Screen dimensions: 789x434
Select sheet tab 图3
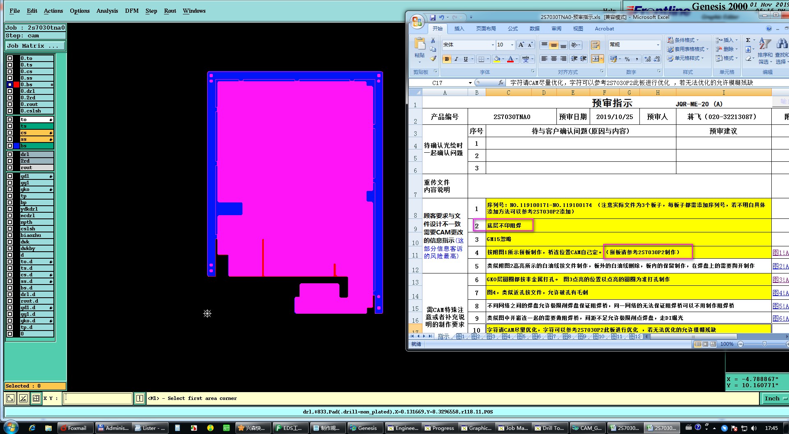pos(491,336)
